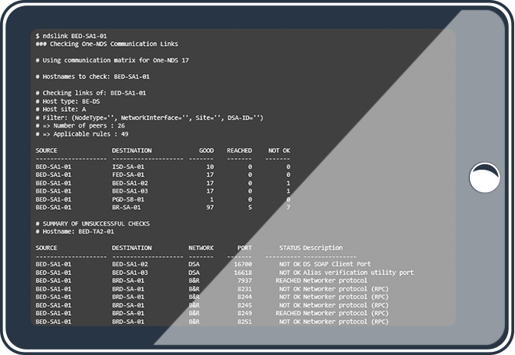Click GOOD value 1 in PGD-SB-01 row
Image resolution: width=515 pixels, height=355 pixels.
pyautogui.click(x=211, y=199)
